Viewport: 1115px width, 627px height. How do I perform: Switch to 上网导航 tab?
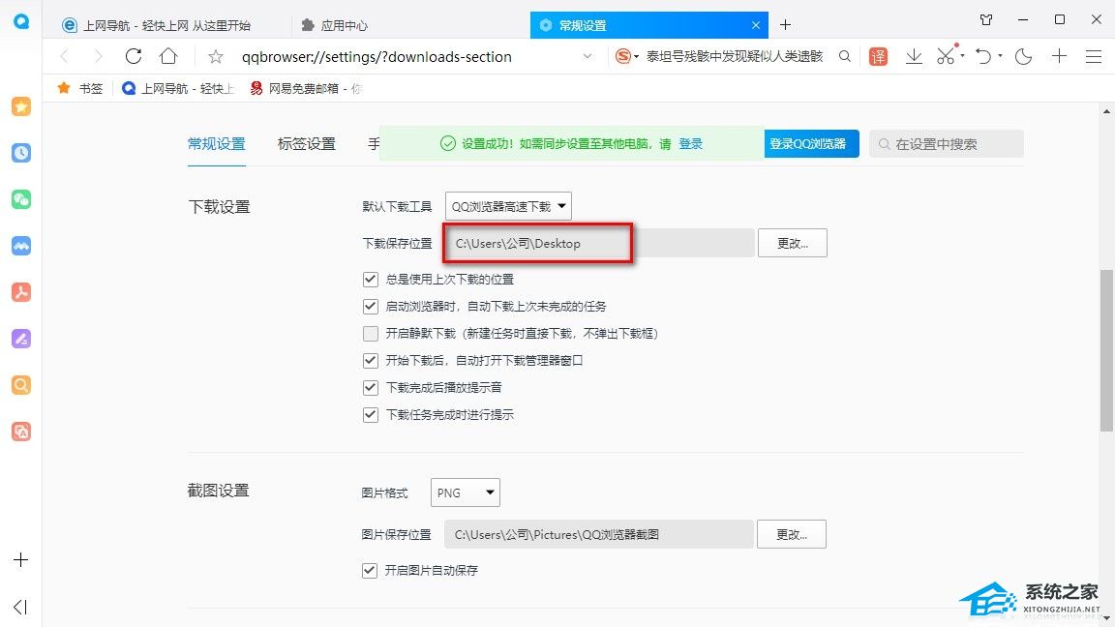167,25
